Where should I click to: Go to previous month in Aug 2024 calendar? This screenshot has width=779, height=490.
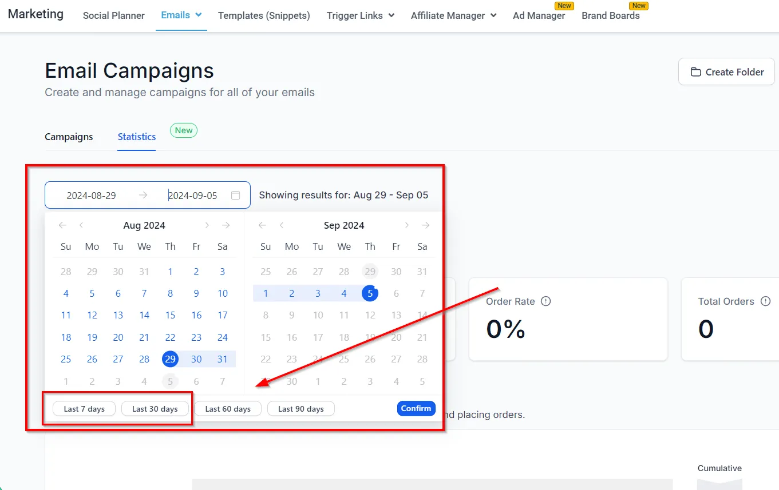[81, 225]
